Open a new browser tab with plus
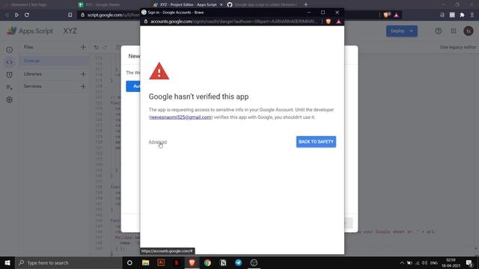 pos(306,4)
